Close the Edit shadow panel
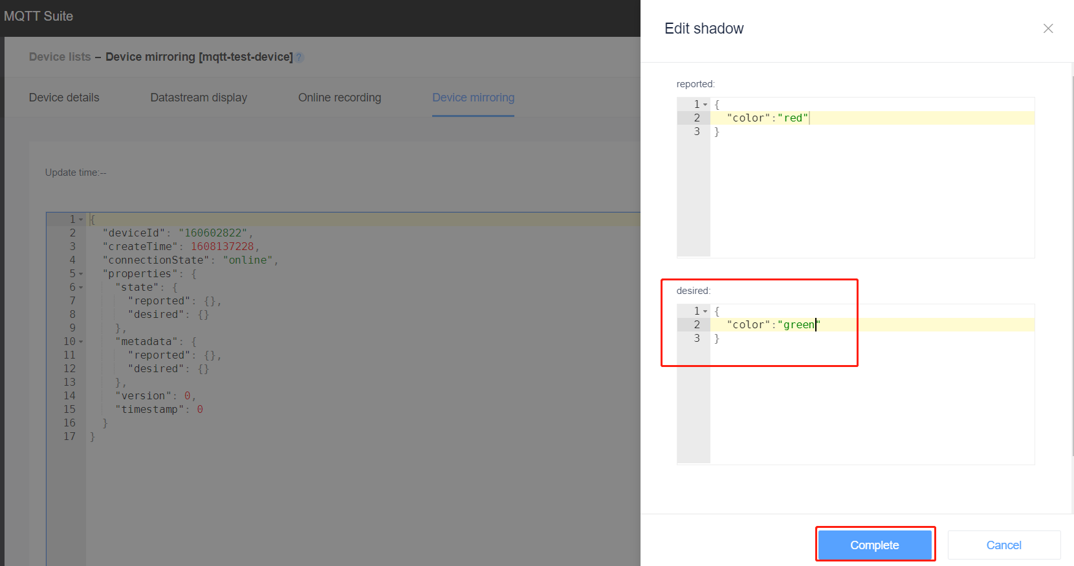This screenshot has height=566, width=1074. point(1048,28)
